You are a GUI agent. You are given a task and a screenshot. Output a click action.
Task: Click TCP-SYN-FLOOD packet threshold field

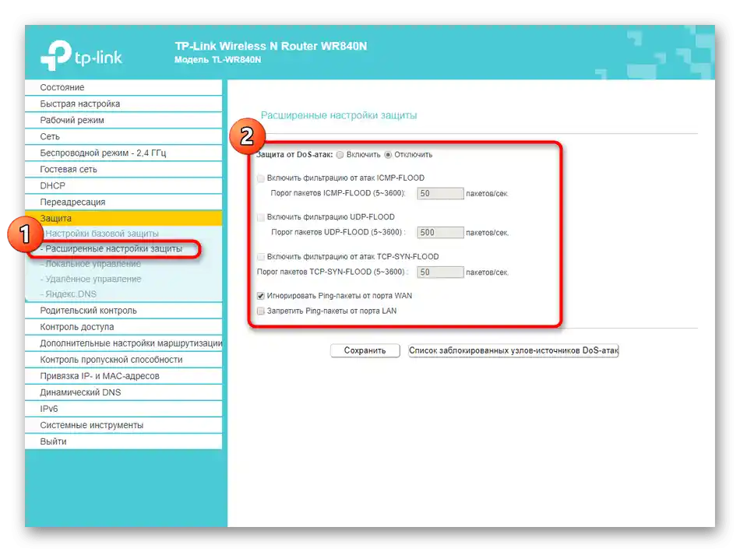[440, 272]
